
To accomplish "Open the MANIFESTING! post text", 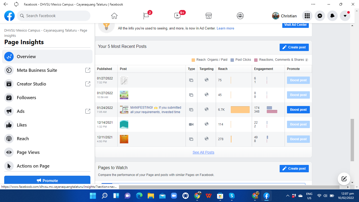I will [x=156, y=110].
